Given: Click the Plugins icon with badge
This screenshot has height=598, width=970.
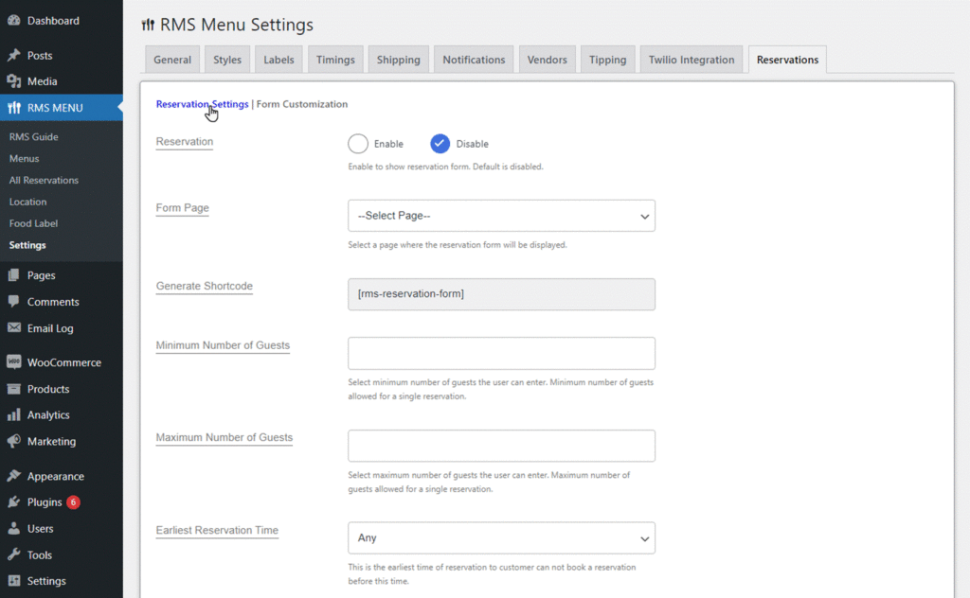Looking at the screenshot, I should click(x=13, y=501).
